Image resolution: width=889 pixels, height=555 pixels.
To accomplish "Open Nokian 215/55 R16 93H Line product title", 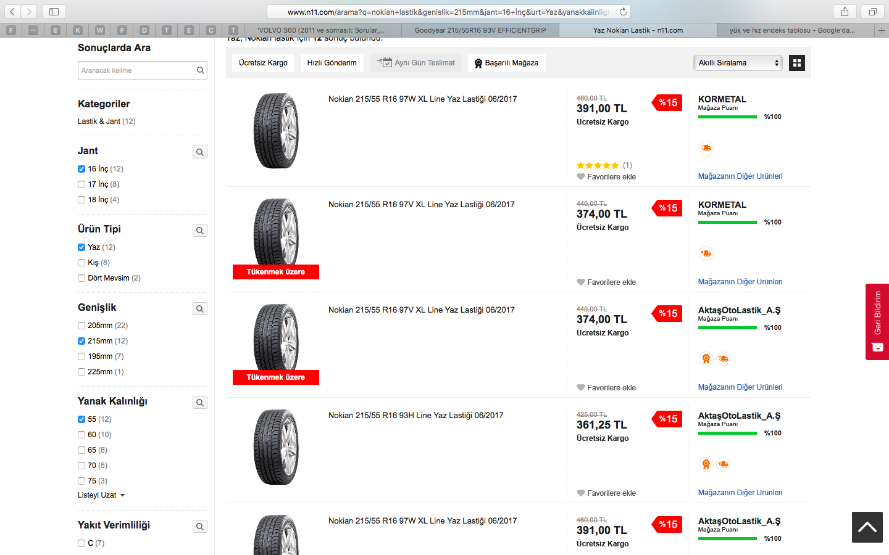I will (416, 416).
